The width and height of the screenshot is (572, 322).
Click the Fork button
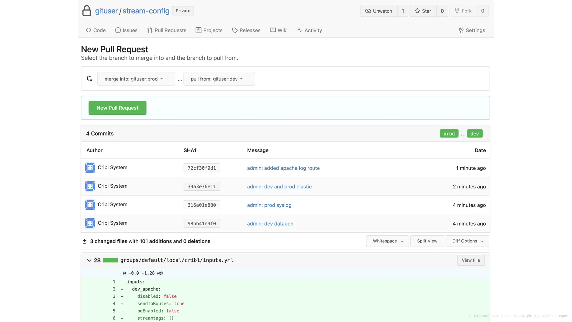463,11
